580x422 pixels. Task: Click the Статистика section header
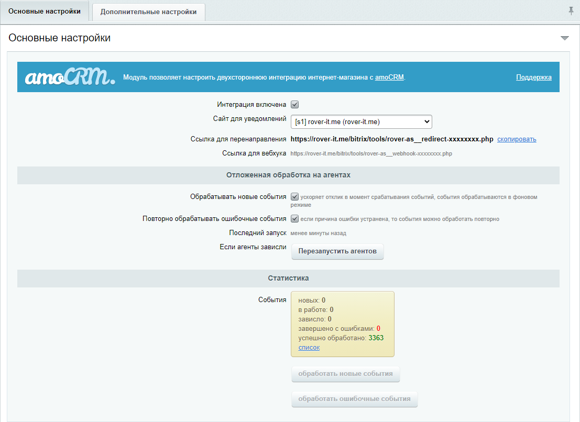[288, 278]
